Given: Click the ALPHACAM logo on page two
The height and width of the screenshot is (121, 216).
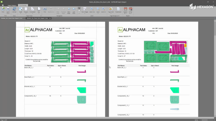Looking at the screenshot, I should click(x=131, y=30).
